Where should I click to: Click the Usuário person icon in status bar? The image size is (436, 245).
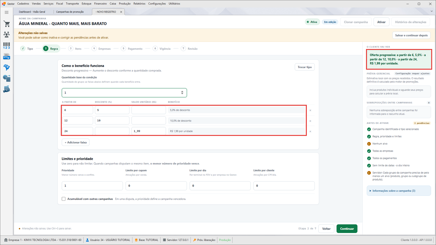click(x=87, y=240)
